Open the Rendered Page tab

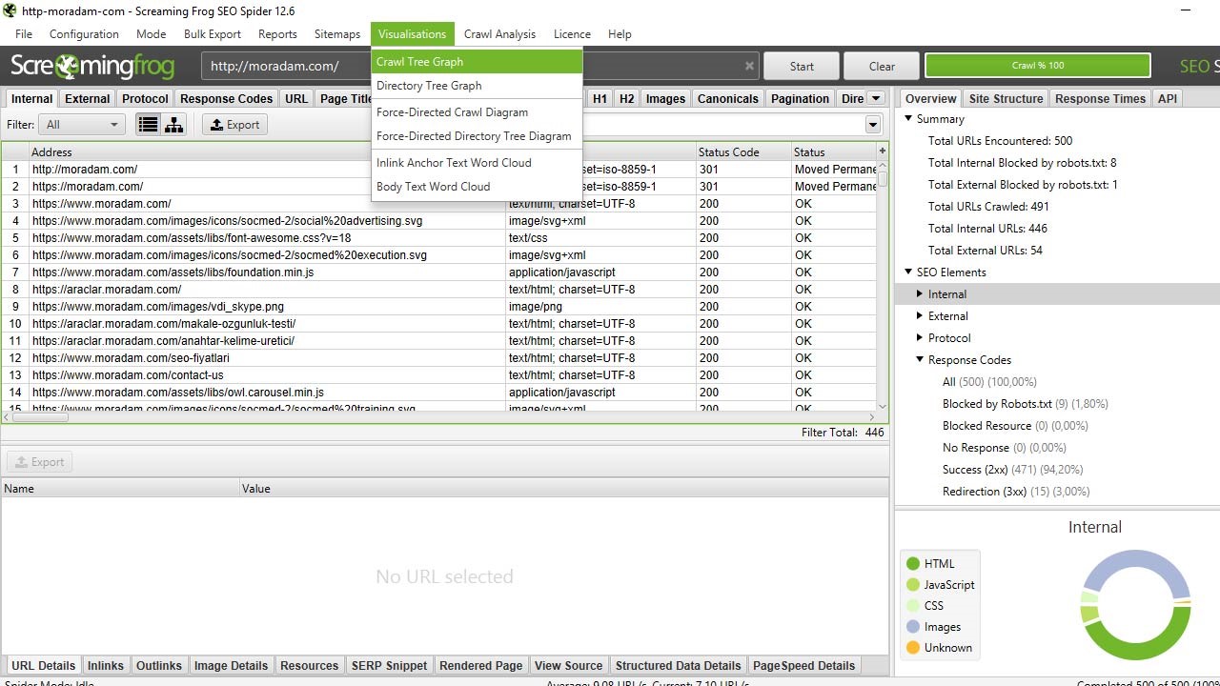480,665
